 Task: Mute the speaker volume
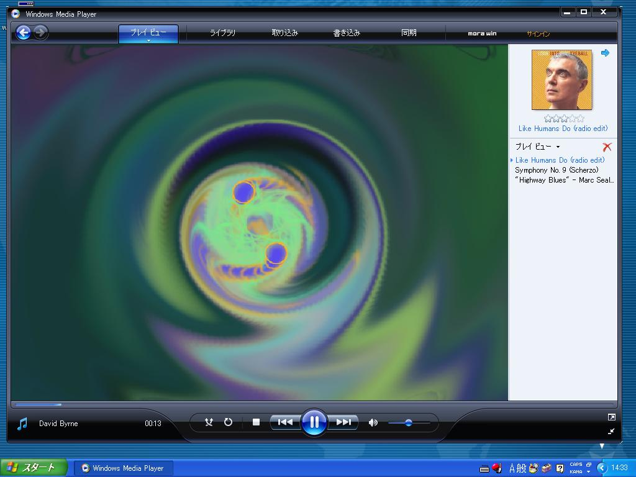point(373,422)
